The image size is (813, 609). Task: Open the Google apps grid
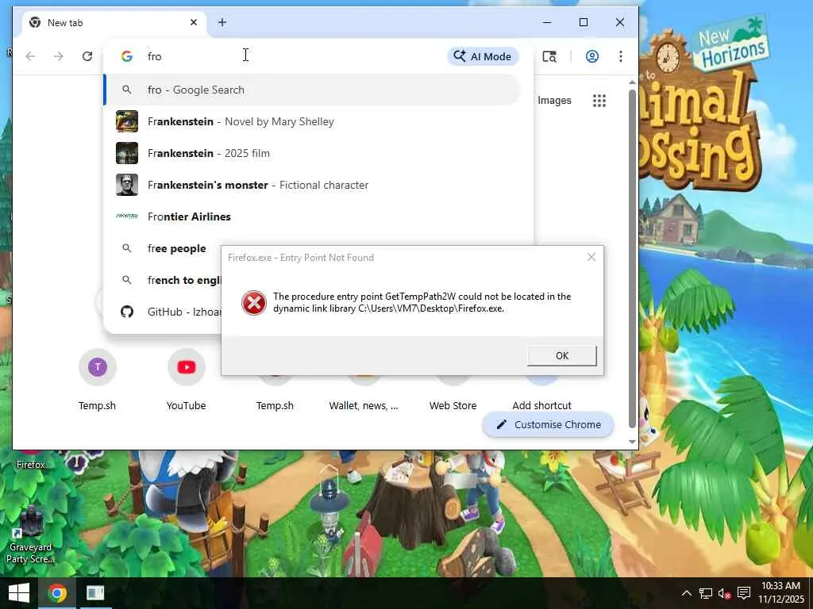[x=599, y=101]
